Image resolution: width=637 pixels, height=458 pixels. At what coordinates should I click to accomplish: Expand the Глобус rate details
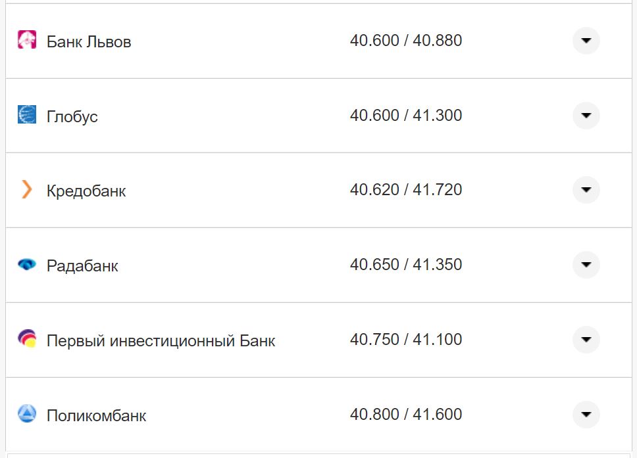[585, 116]
